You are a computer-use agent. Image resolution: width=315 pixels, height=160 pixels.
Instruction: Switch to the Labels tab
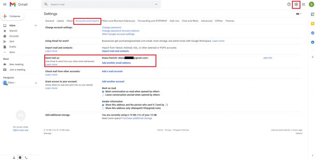point(60,21)
